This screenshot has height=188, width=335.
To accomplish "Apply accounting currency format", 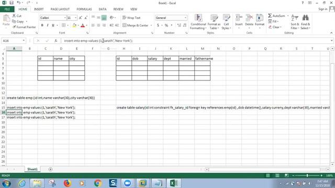I will [x=158, y=26].
